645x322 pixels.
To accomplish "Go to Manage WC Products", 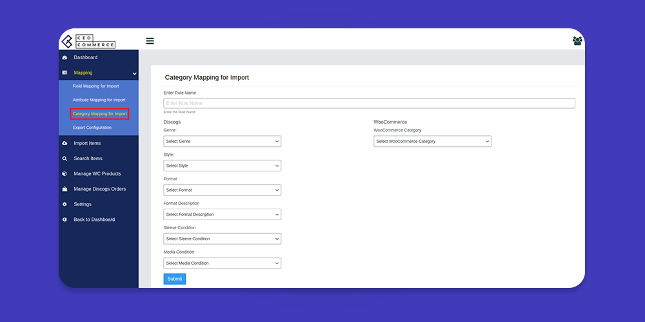I will [x=97, y=174].
